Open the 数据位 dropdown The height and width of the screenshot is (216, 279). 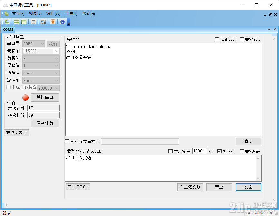pyautogui.click(x=41, y=58)
